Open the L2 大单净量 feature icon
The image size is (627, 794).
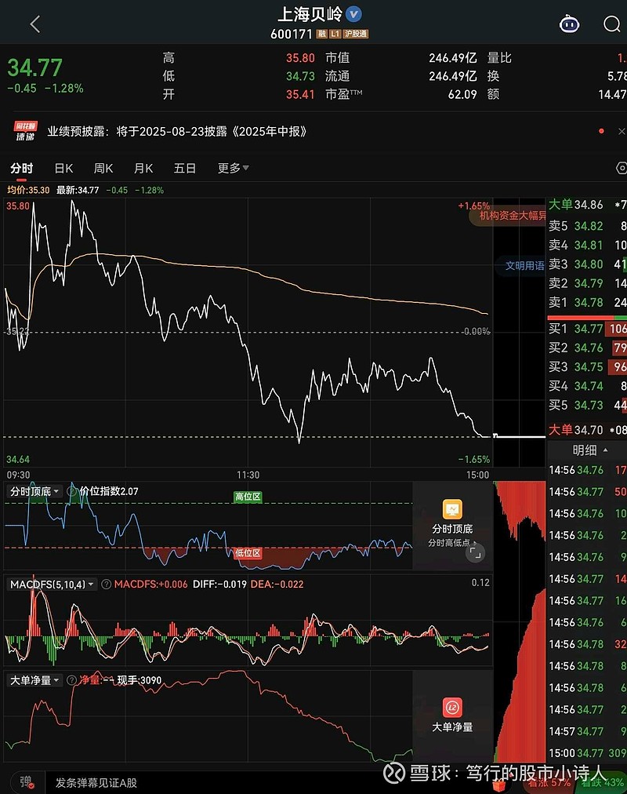click(452, 708)
